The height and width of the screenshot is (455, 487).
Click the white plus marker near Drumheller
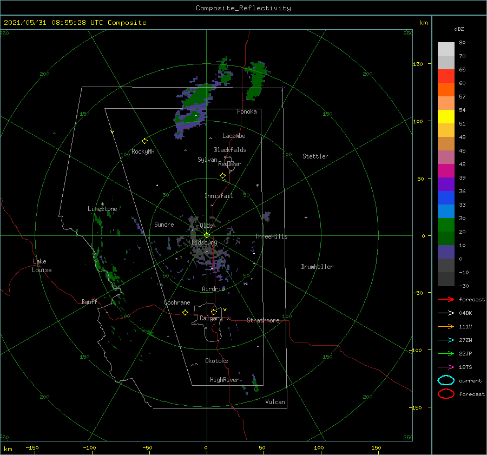(306, 217)
